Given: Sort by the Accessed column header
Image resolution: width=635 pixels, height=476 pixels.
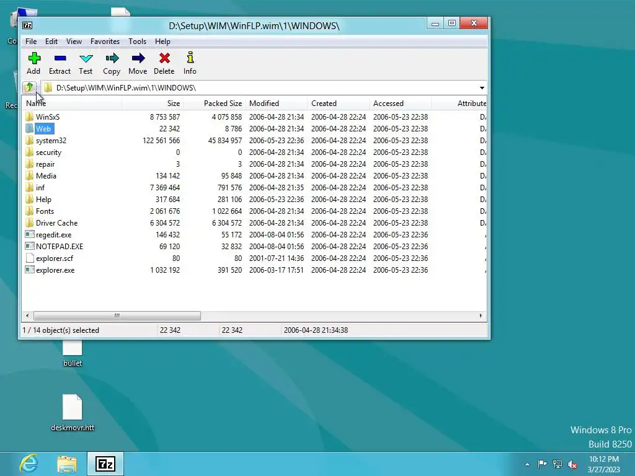Looking at the screenshot, I should [x=400, y=104].
